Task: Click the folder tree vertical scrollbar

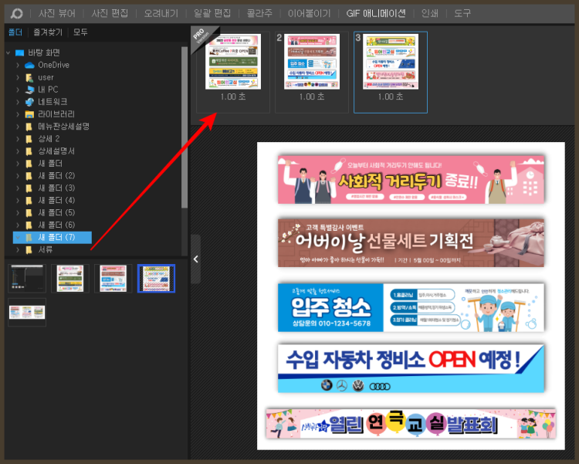Action: (x=185, y=127)
